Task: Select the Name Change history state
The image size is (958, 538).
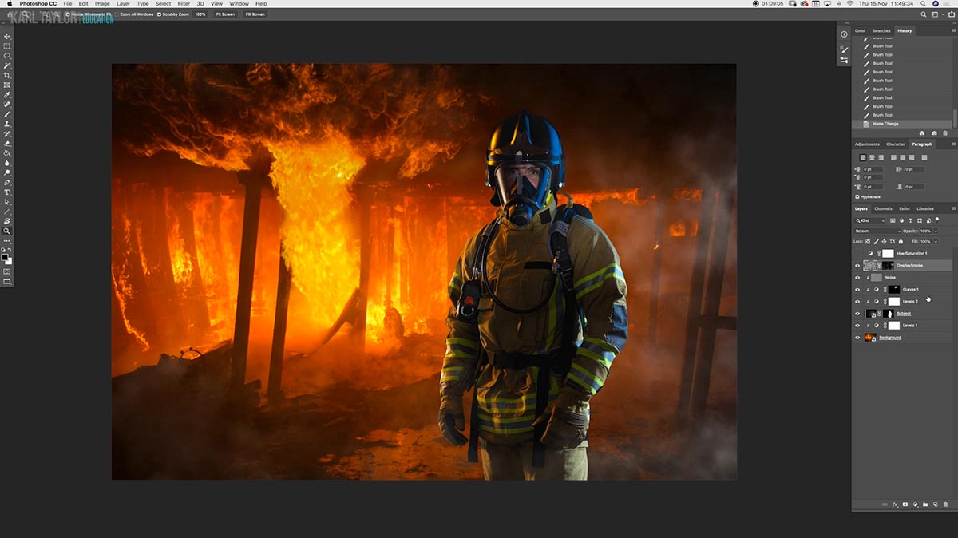Action: [902, 124]
